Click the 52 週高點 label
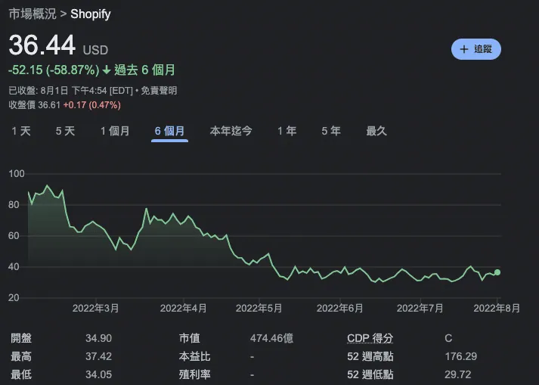Image resolution: width=539 pixels, height=385 pixels. 370,356
